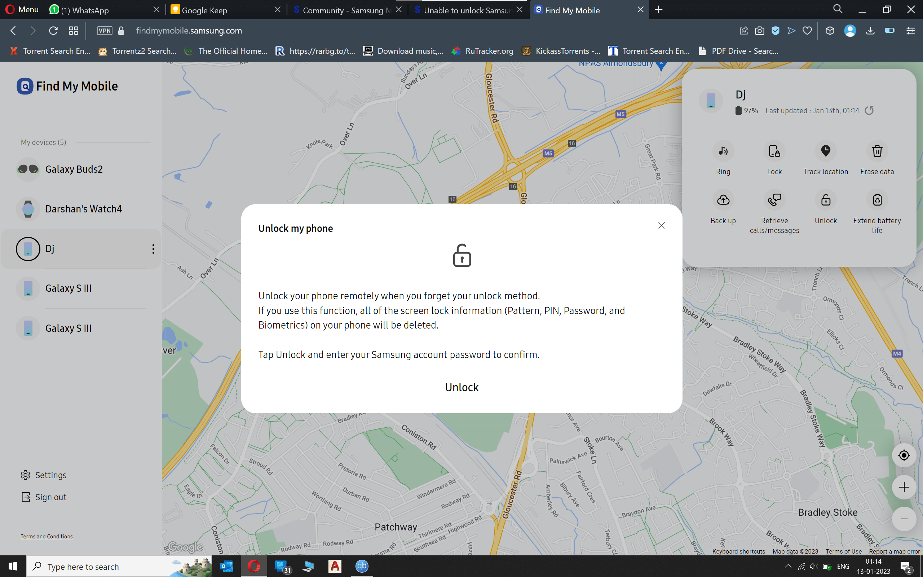923x577 pixels.
Task: Center map on current location
Action: point(904,455)
